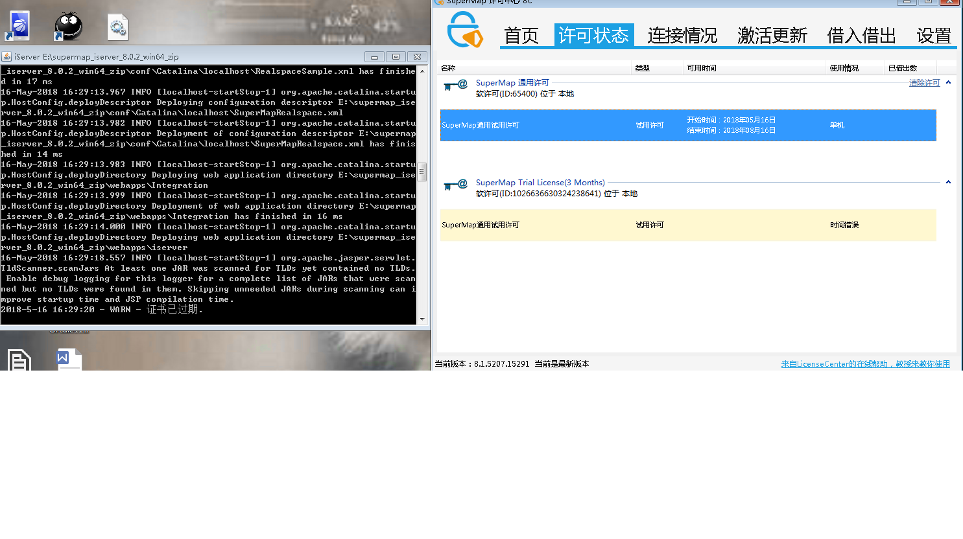Click the SuperMap Trial License(3 Months) title
This screenshot has height=539, width=963.
click(x=540, y=183)
